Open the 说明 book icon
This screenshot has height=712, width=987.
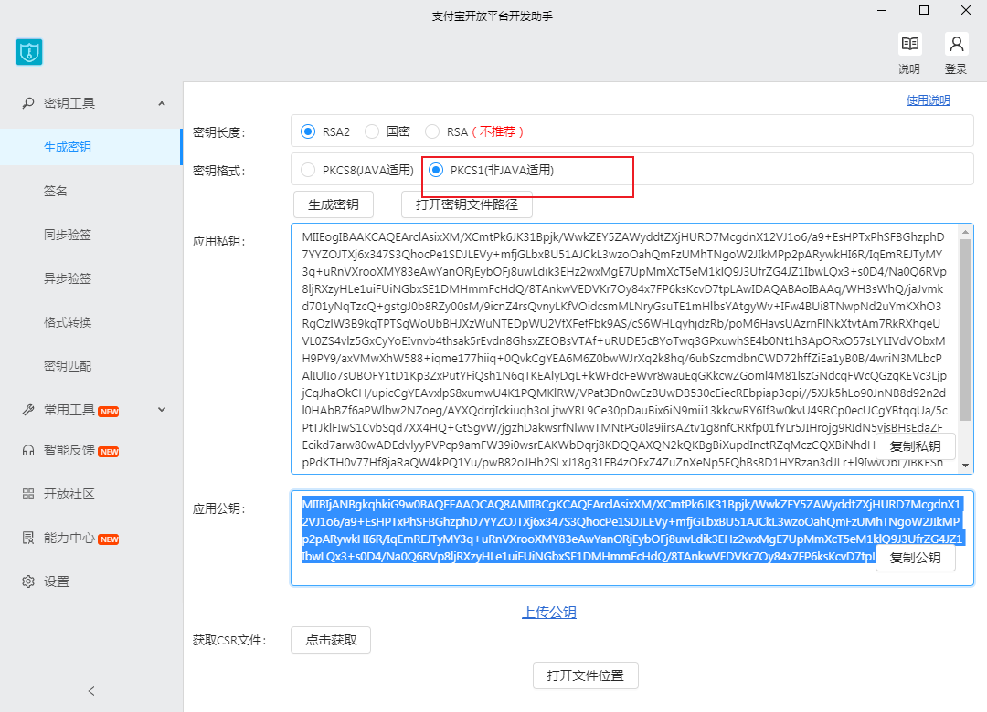909,44
